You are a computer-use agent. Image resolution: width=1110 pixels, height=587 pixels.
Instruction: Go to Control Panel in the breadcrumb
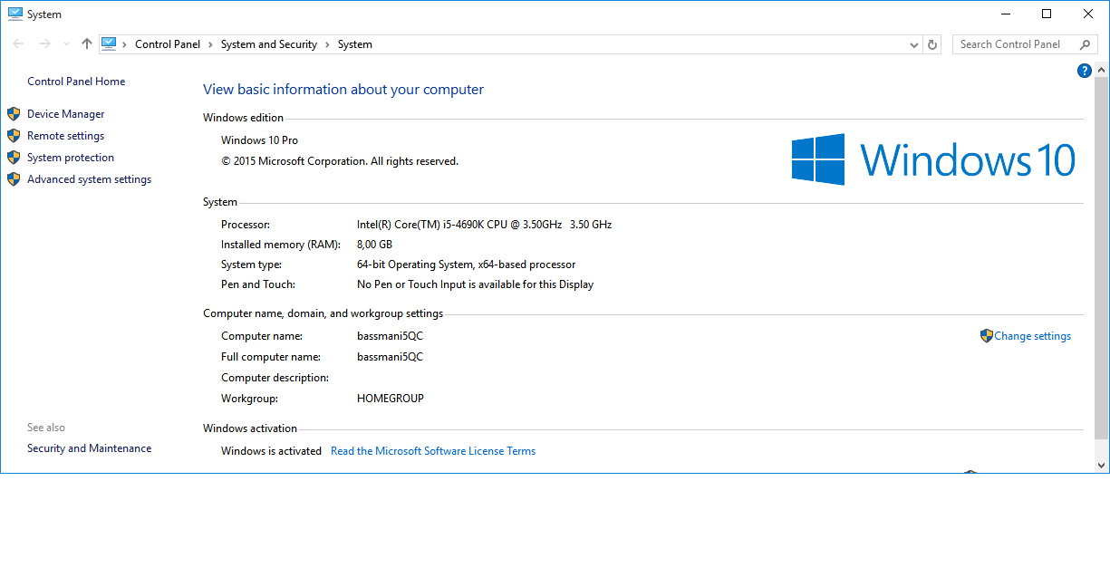[x=168, y=44]
